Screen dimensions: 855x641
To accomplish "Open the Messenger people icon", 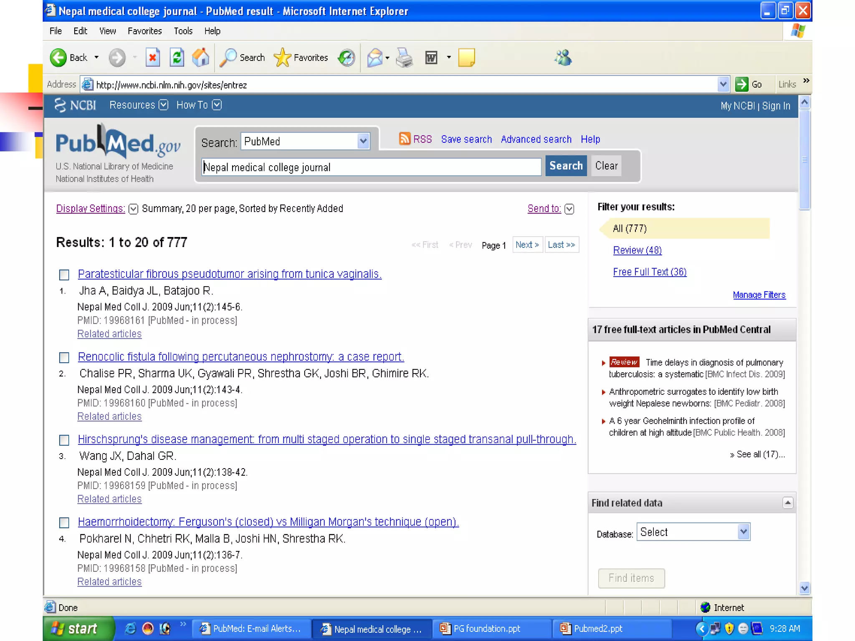I will [x=563, y=58].
